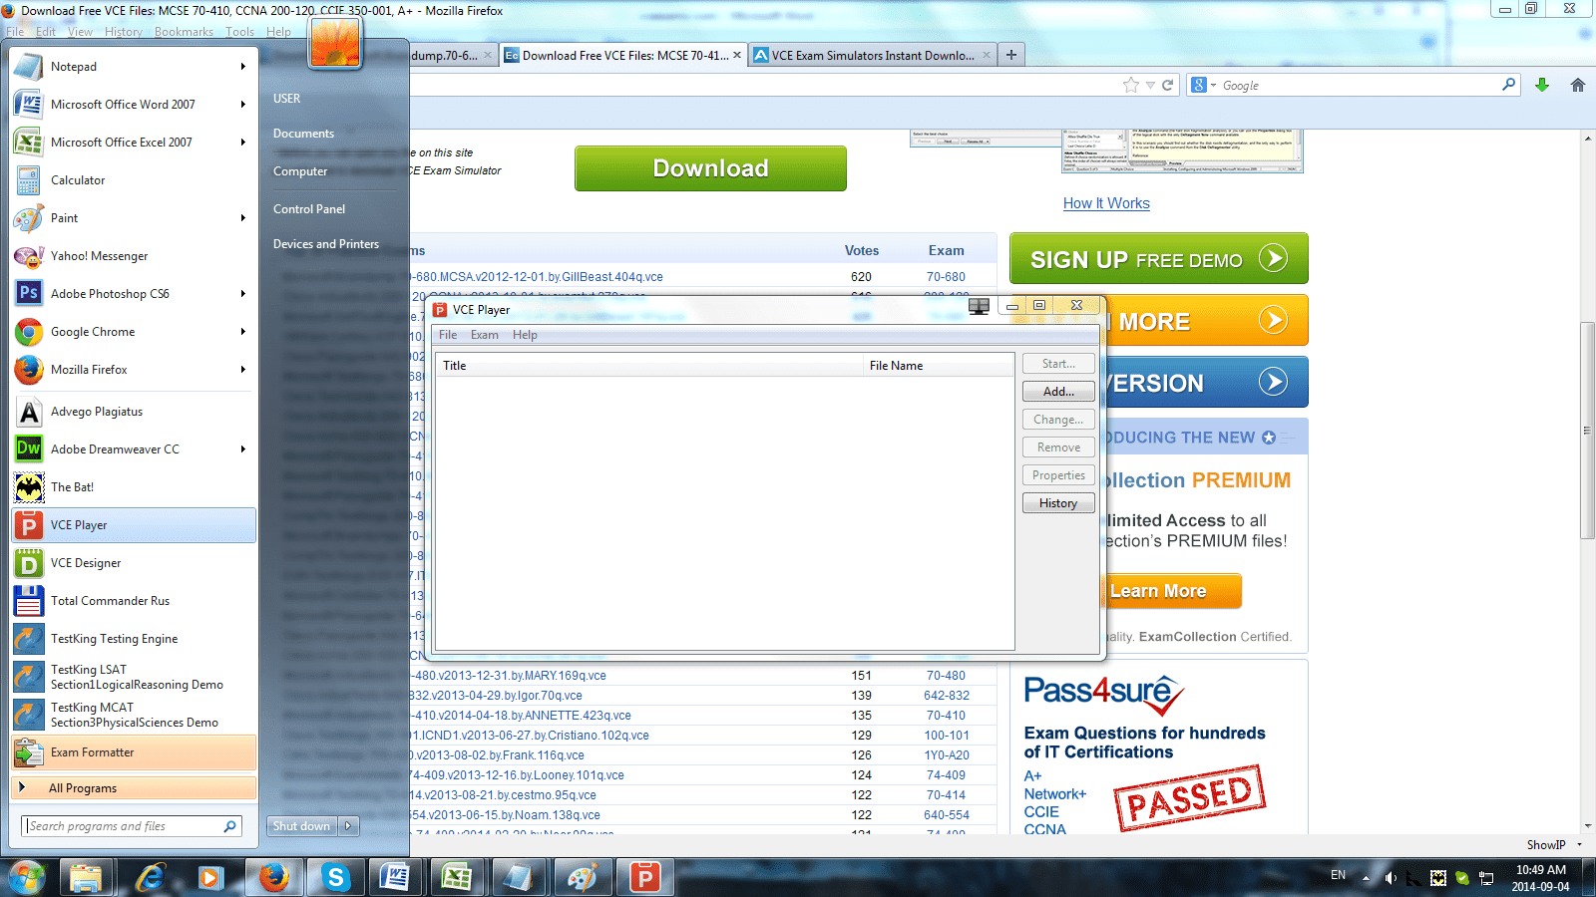This screenshot has height=897, width=1596.
Task: Open Devices and Printers
Action: (x=326, y=244)
